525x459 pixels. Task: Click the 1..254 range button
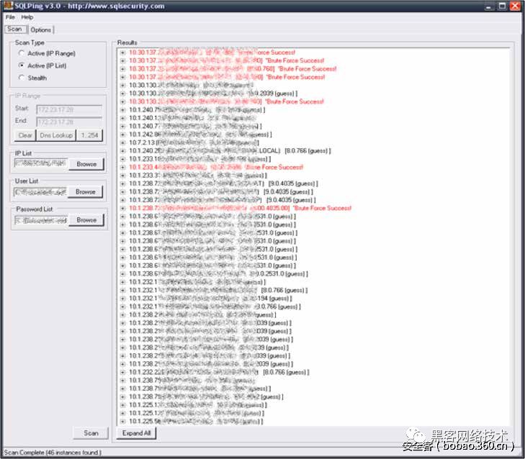coord(90,135)
